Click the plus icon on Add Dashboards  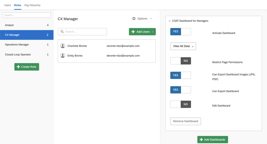click(x=201, y=139)
